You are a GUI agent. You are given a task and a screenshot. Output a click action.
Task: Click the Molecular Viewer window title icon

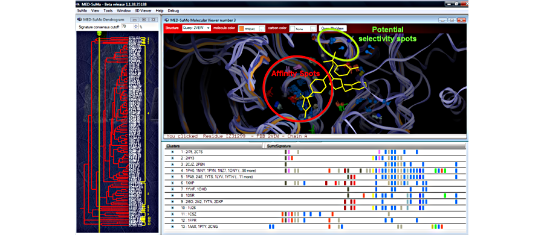coord(167,20)
